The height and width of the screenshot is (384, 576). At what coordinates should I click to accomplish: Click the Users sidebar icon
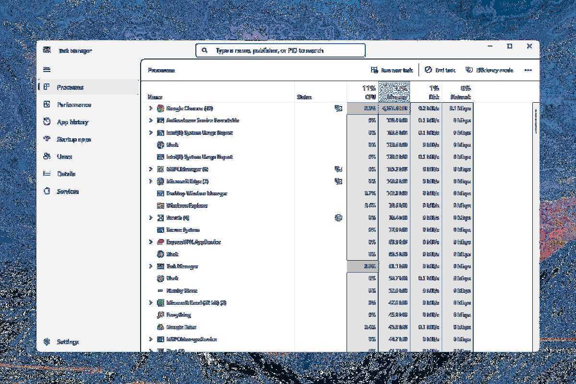(47, 156)
